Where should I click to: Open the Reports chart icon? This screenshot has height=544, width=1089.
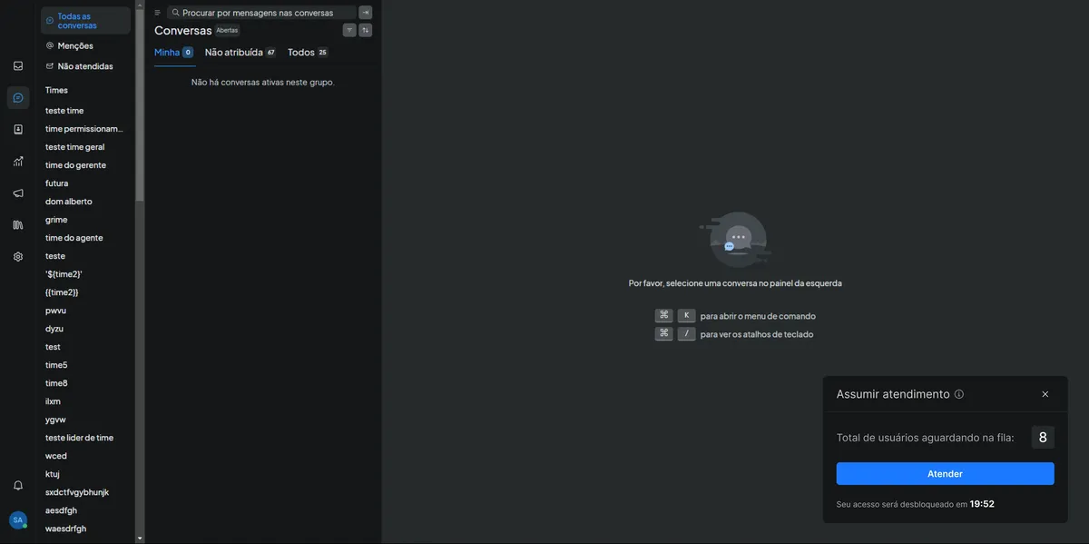point(18,161)
